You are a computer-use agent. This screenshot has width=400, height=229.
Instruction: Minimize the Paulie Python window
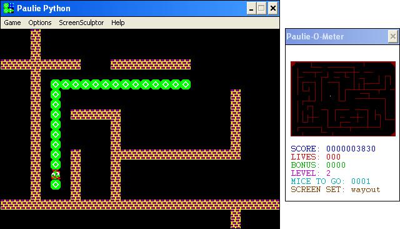point(251,8)
